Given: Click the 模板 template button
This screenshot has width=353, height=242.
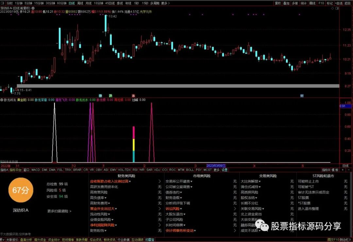Looking at the screenshot, I should (335, 170).
